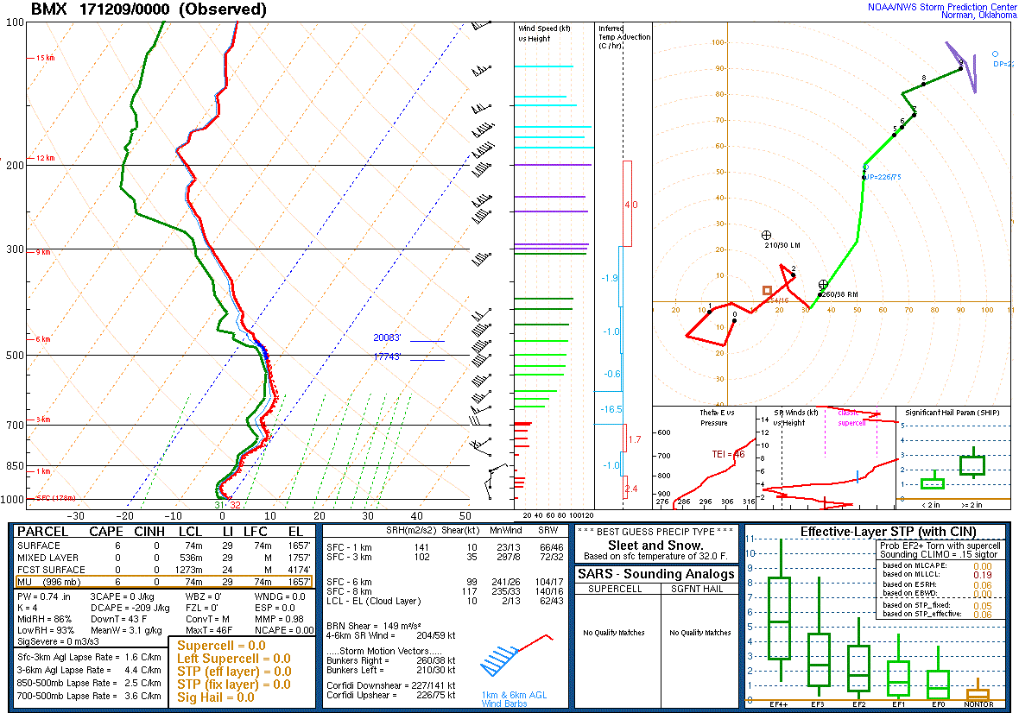
Task: Click the LFC column header
Action: pyautogui.click(x=256, y=531)
